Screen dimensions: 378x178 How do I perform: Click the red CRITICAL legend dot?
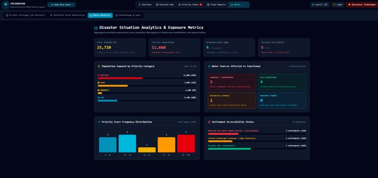(98, 75)
